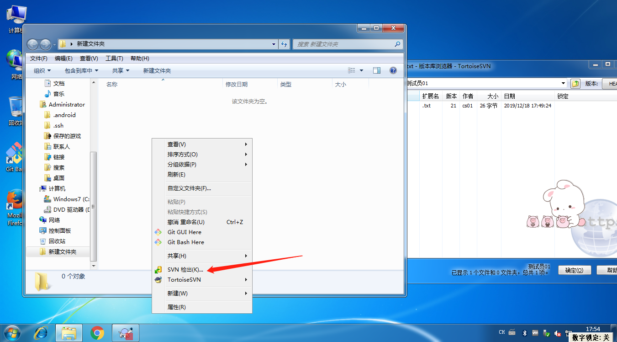Click change view icon in toolbar
The height and width of the screenshot is (342, 617).
(352, 70)
